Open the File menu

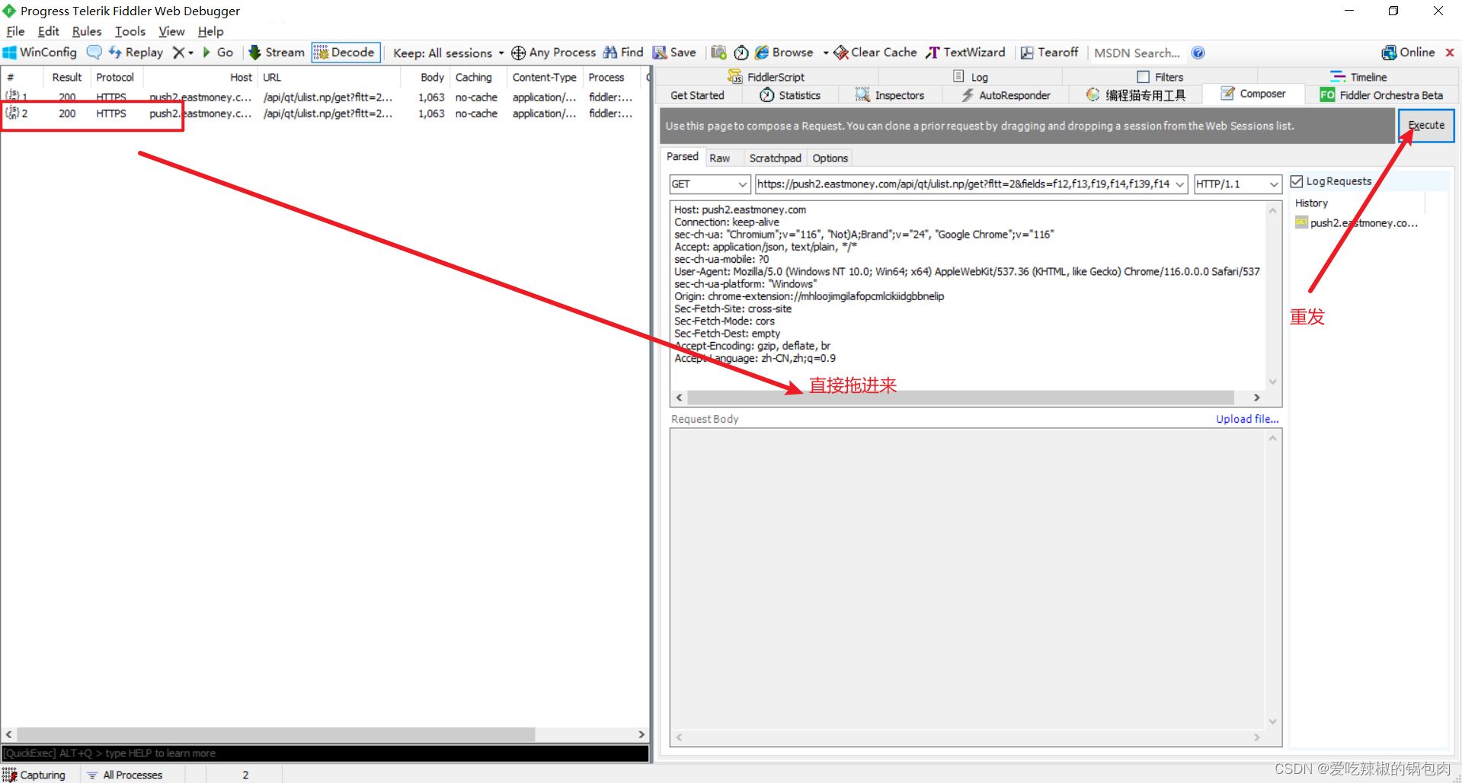click(x=15, y=31)
